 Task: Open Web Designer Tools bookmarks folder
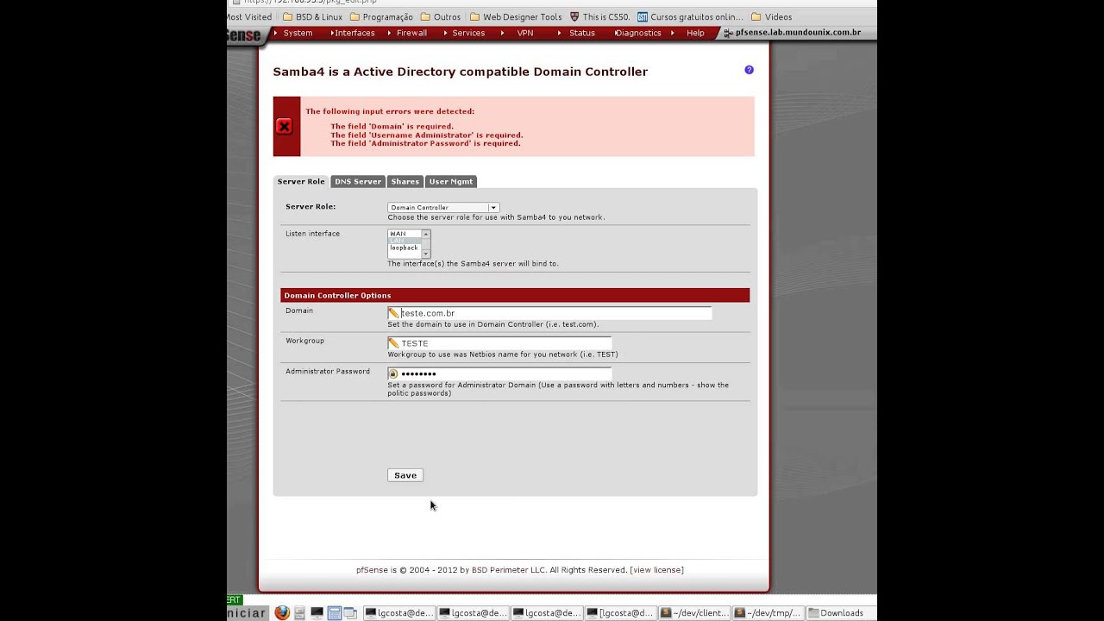click(516, 16)
